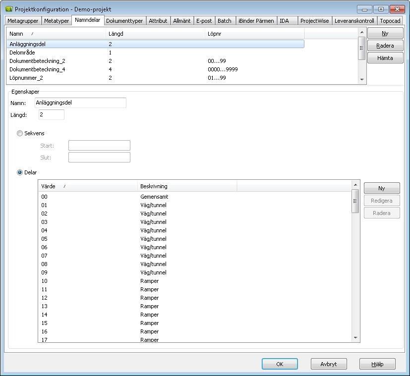Open the Dokumenttyper tab

click(x=124, y=21)
